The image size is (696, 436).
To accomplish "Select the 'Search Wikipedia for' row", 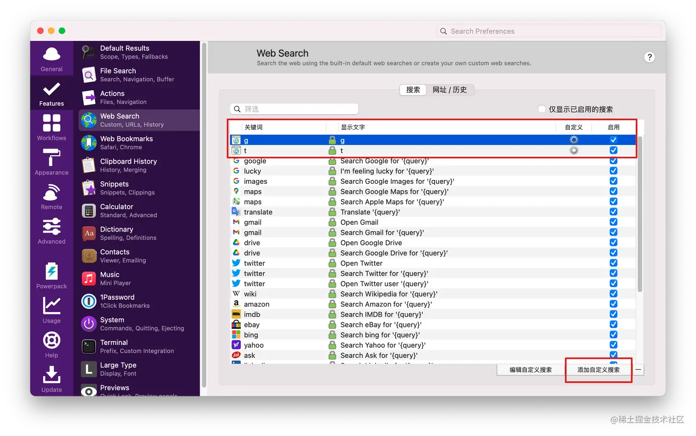I will click(433, 294).
